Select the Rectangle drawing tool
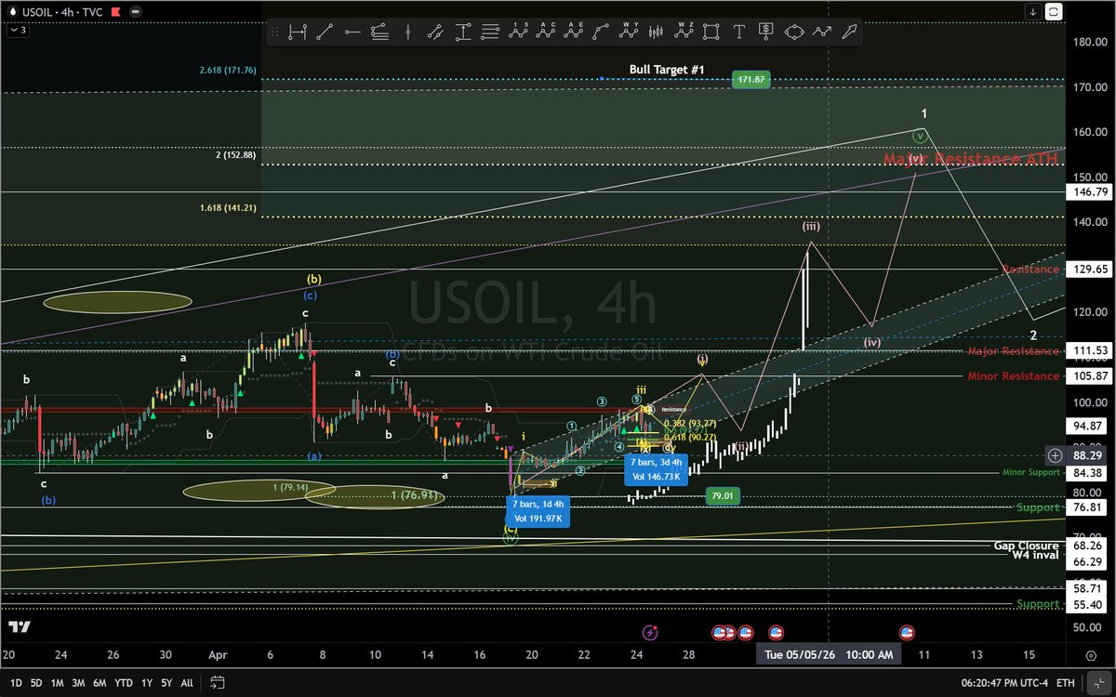This screenshot has width=1116, height=697. 710,32
